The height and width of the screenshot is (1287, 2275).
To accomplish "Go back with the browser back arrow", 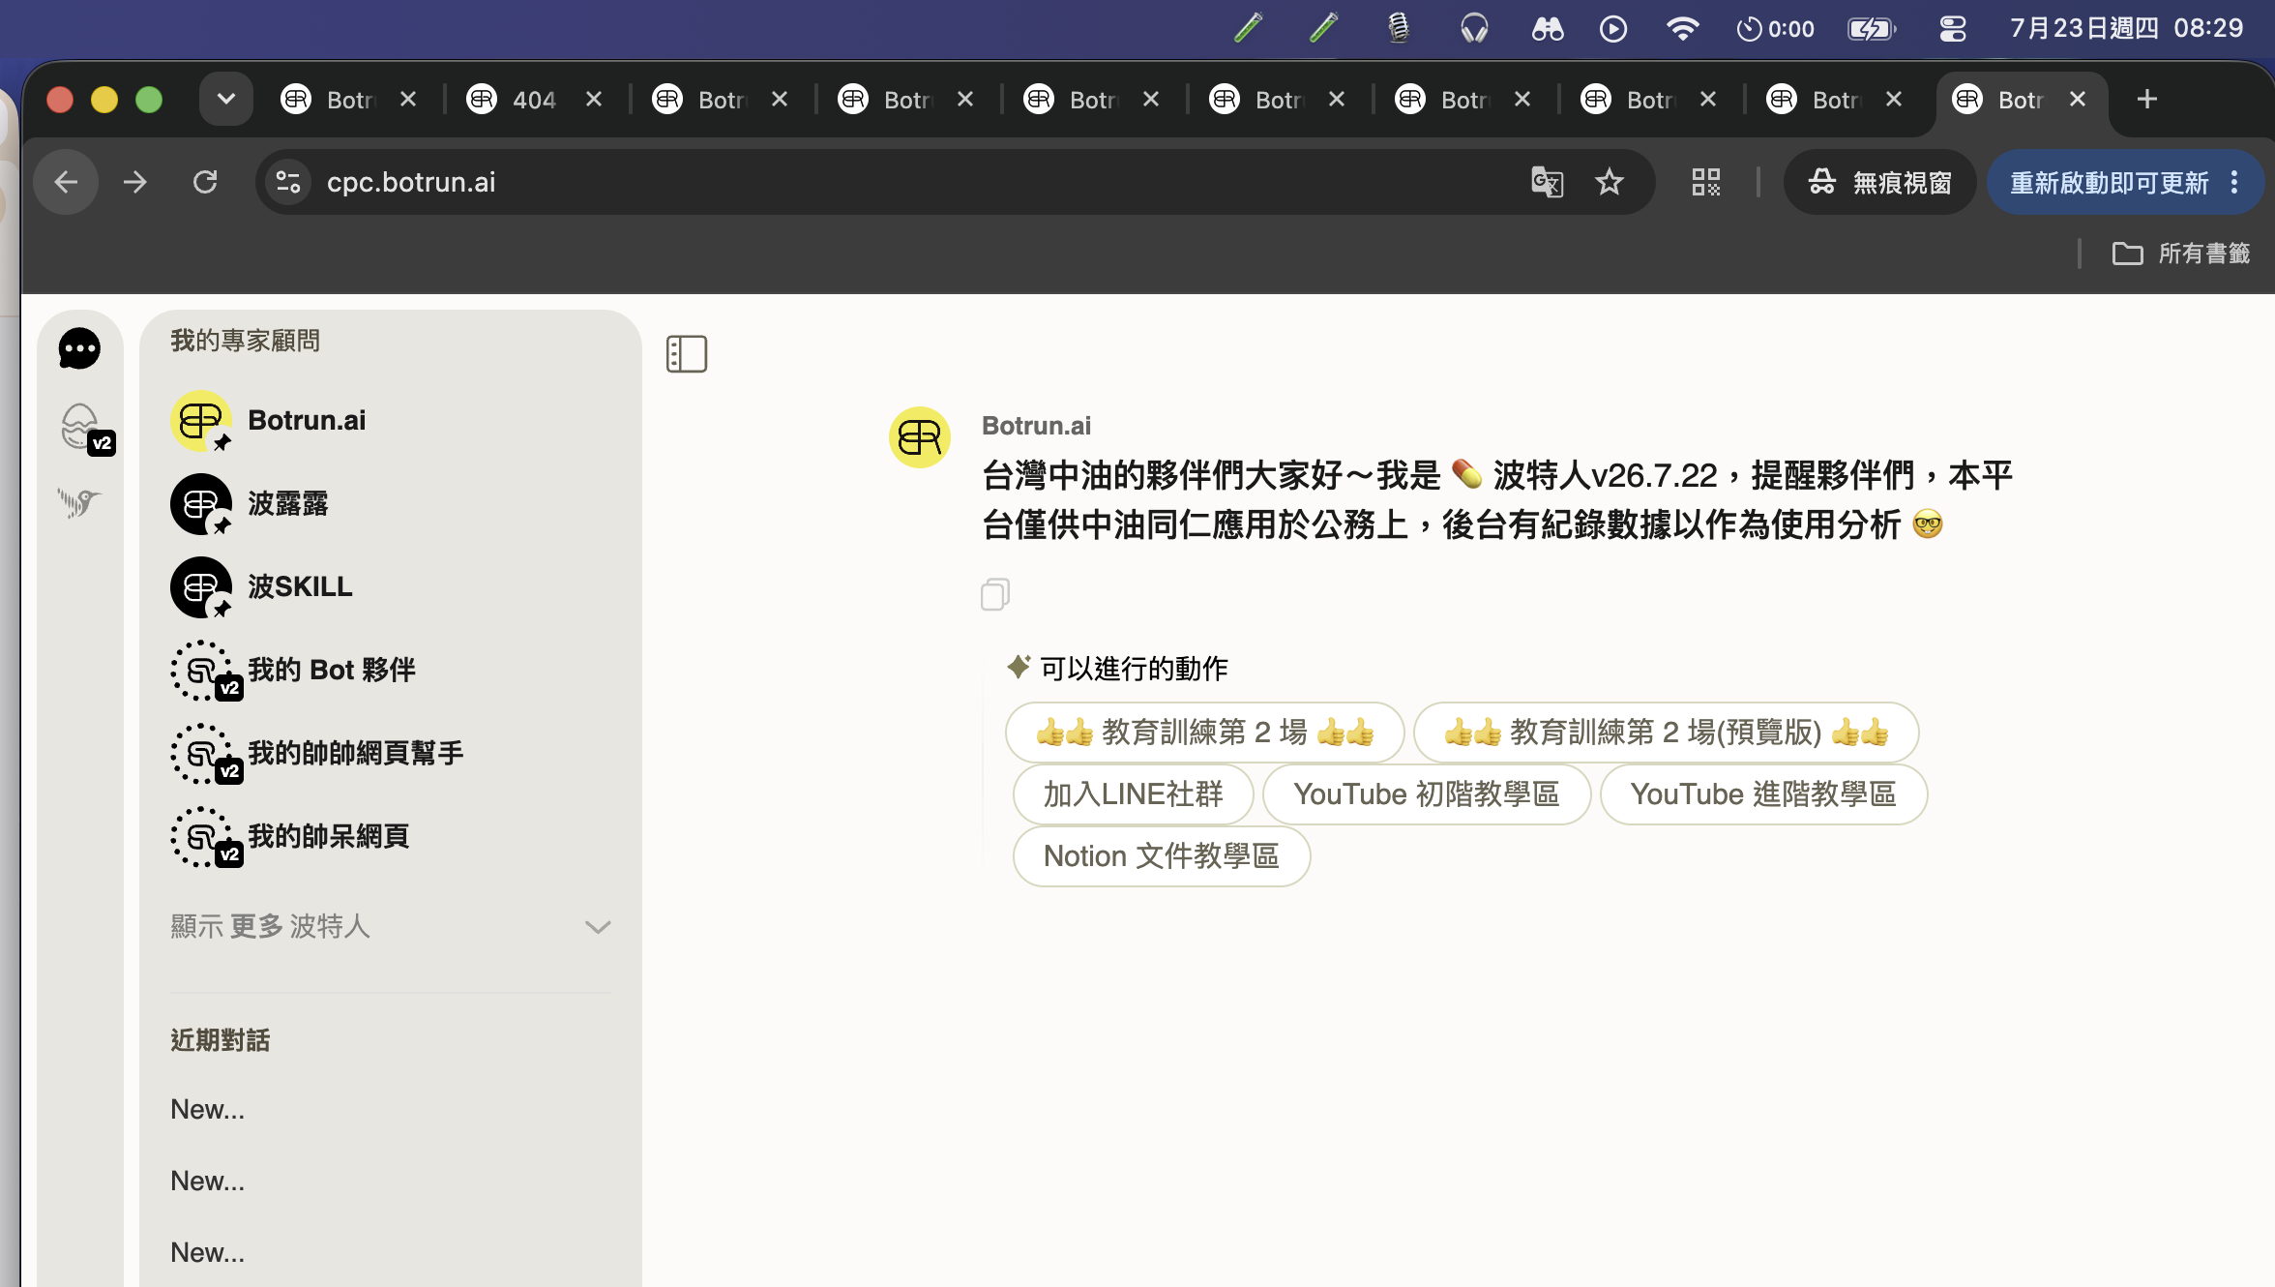I will point(66,182).
